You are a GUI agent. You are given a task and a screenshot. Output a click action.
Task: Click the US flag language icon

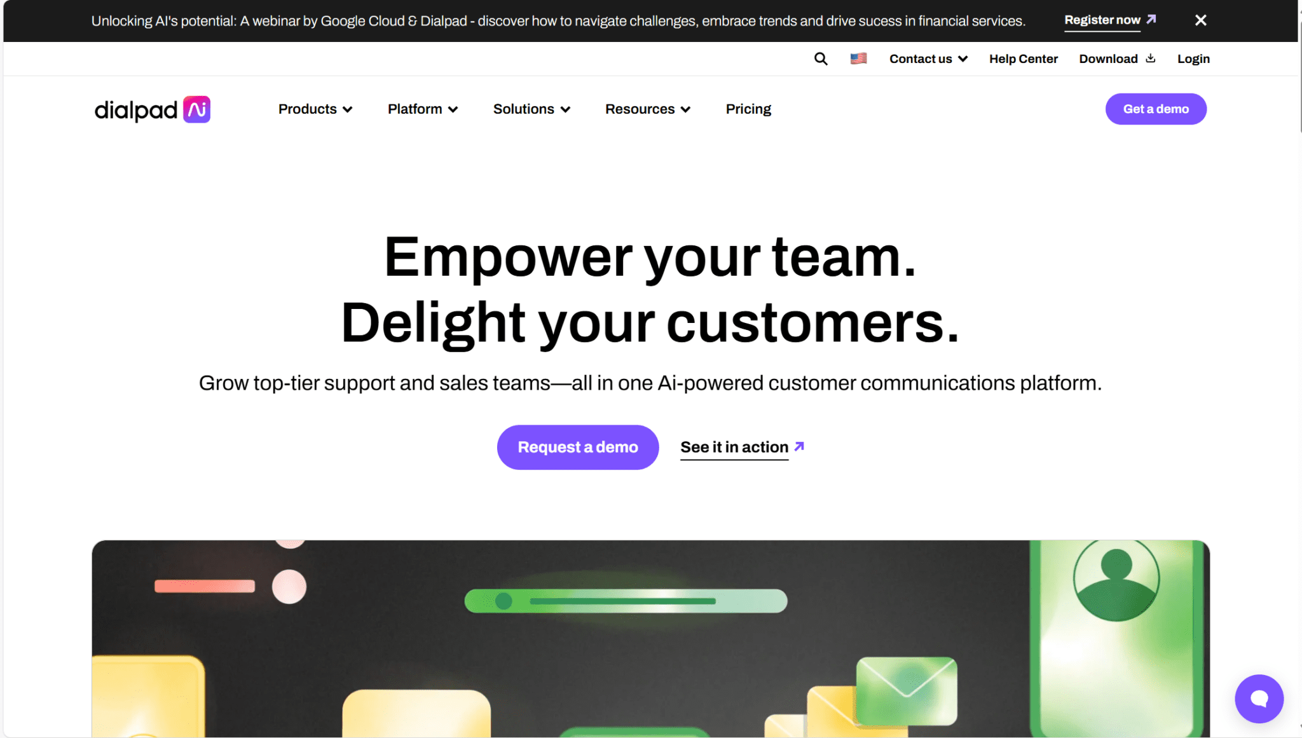click(x=858, y=58)
